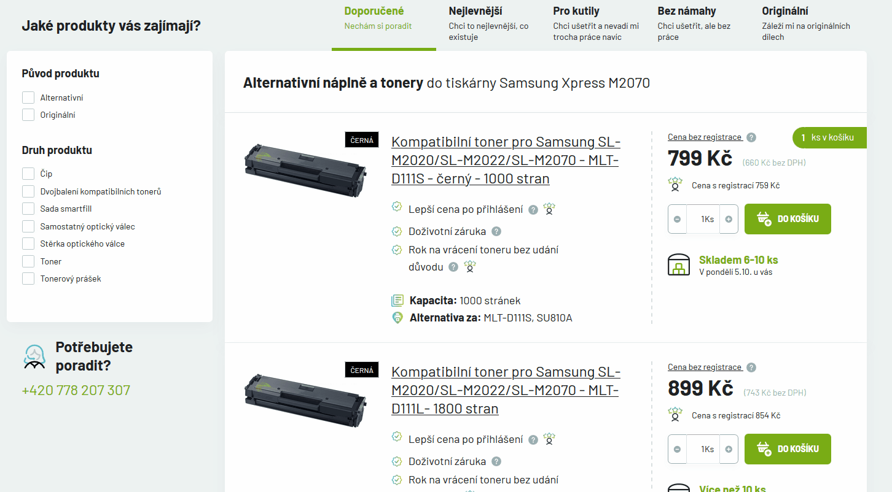Add the 799 Kč toner DO KOŠÍKU

pyautogui.click(x=788, y=219)
